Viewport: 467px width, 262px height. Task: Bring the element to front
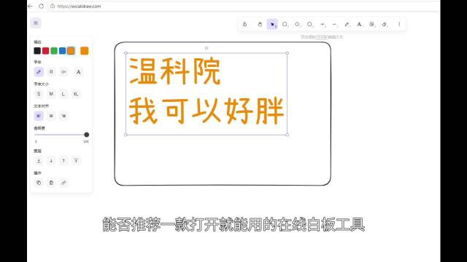[x=76, y=161]
